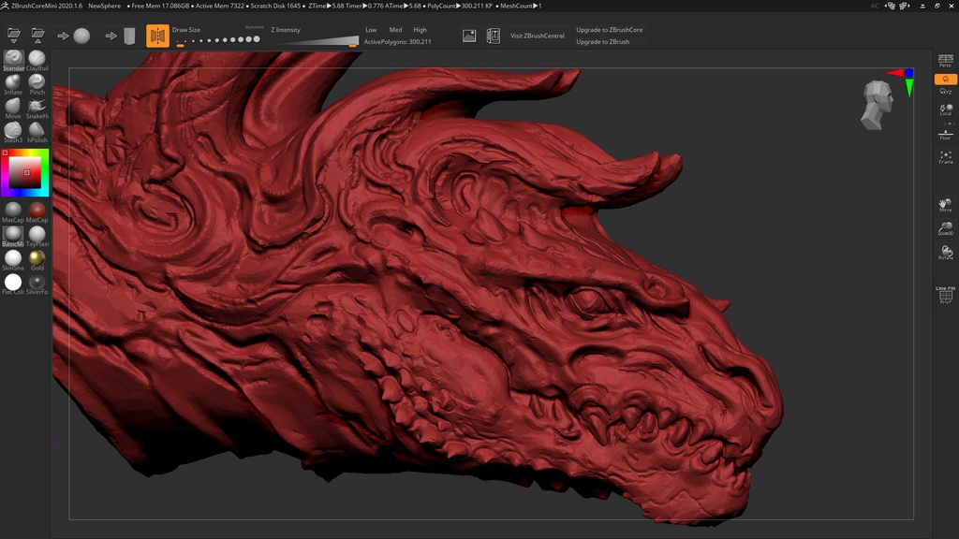Image resolution: width=959 pixels, height=539 pixels.
Task: Toggle Line Fill PolyF display
Action: tap(946, 295)
